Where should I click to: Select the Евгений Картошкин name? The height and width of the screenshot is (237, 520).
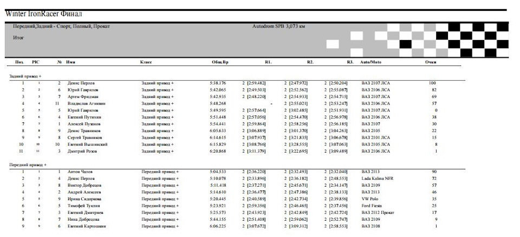coord(87,226)
